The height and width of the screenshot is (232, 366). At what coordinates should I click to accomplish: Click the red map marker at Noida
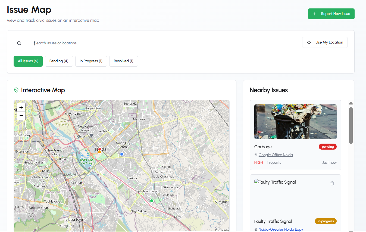click(100, 149)
